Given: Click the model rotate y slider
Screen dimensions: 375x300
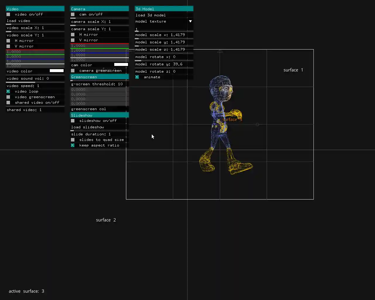Looking at the screenshot, I should point(164,64).
